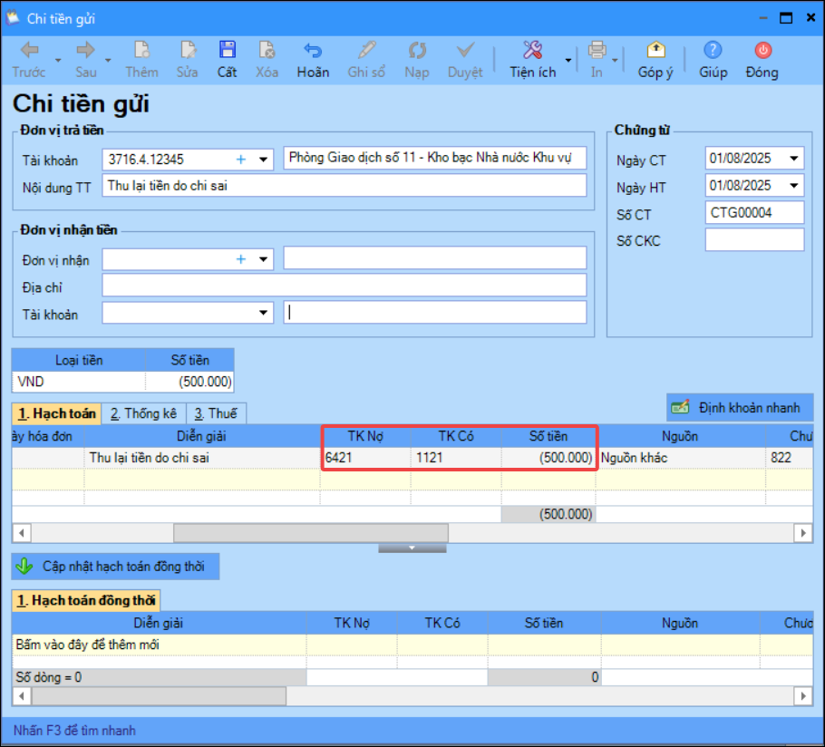Open the paying Tài khoản 3716.4.12345 dropdown
825x747 pixels.
(x=263, y=160)
